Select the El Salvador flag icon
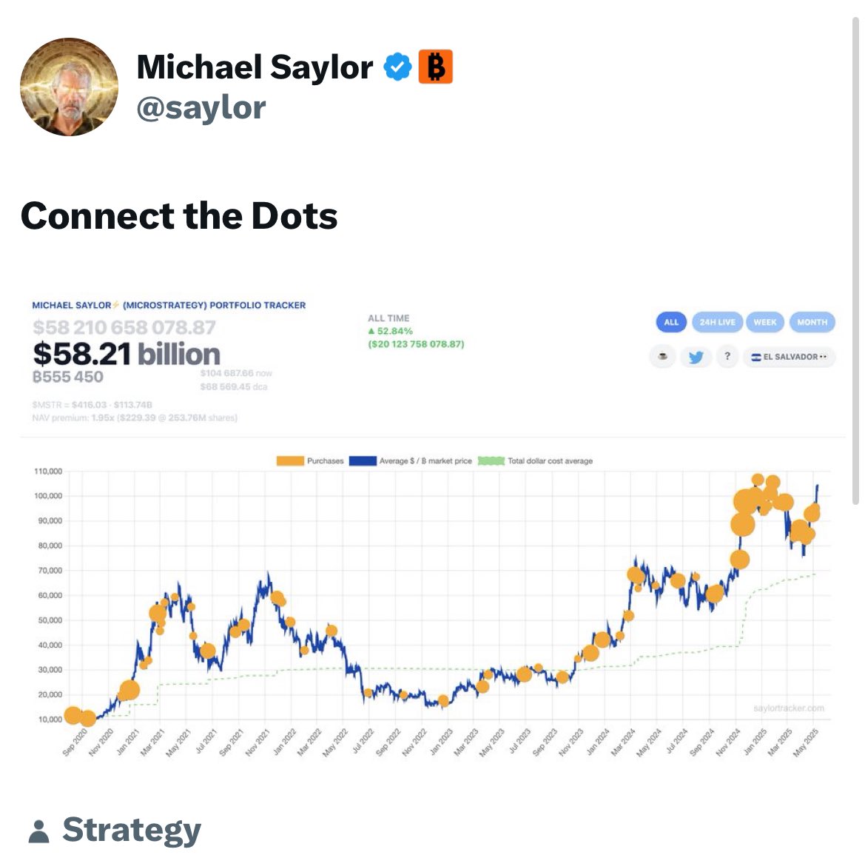The image size is (865, 855). [757, 356]
